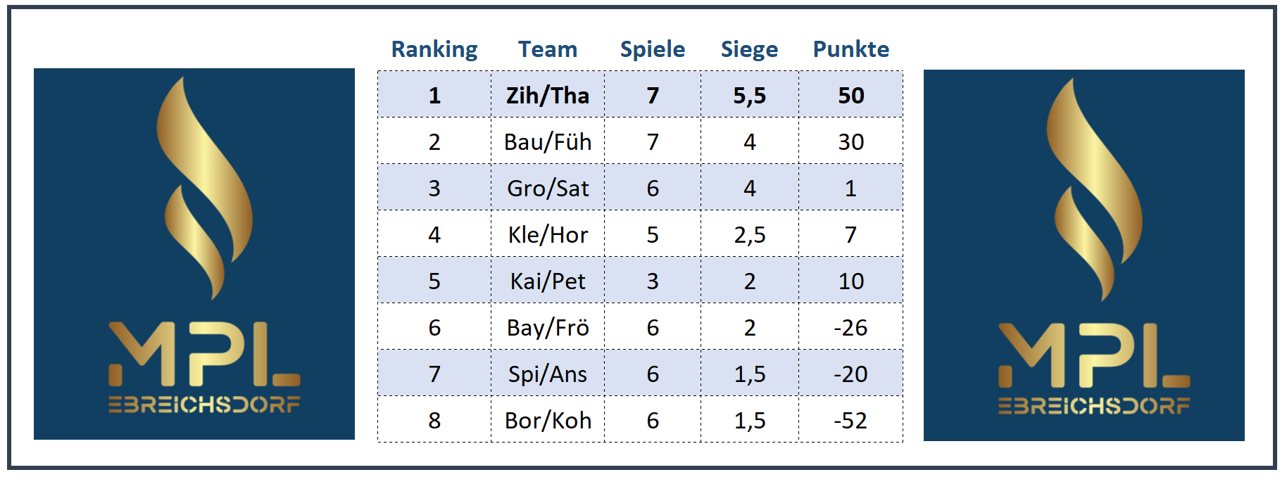Click the Punkte value 50 for Zih/Tha
The image size is (1287, 477).
[850, 95]
